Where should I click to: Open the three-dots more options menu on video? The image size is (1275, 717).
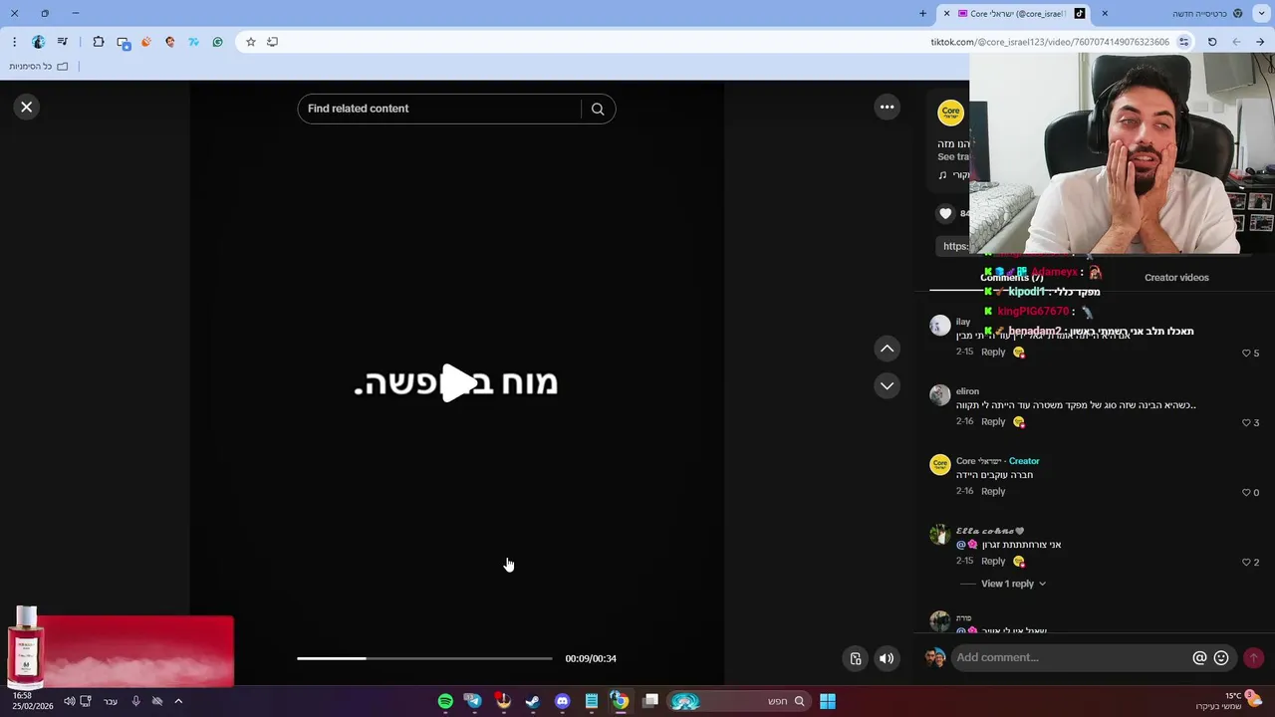[x=887, y=107]
